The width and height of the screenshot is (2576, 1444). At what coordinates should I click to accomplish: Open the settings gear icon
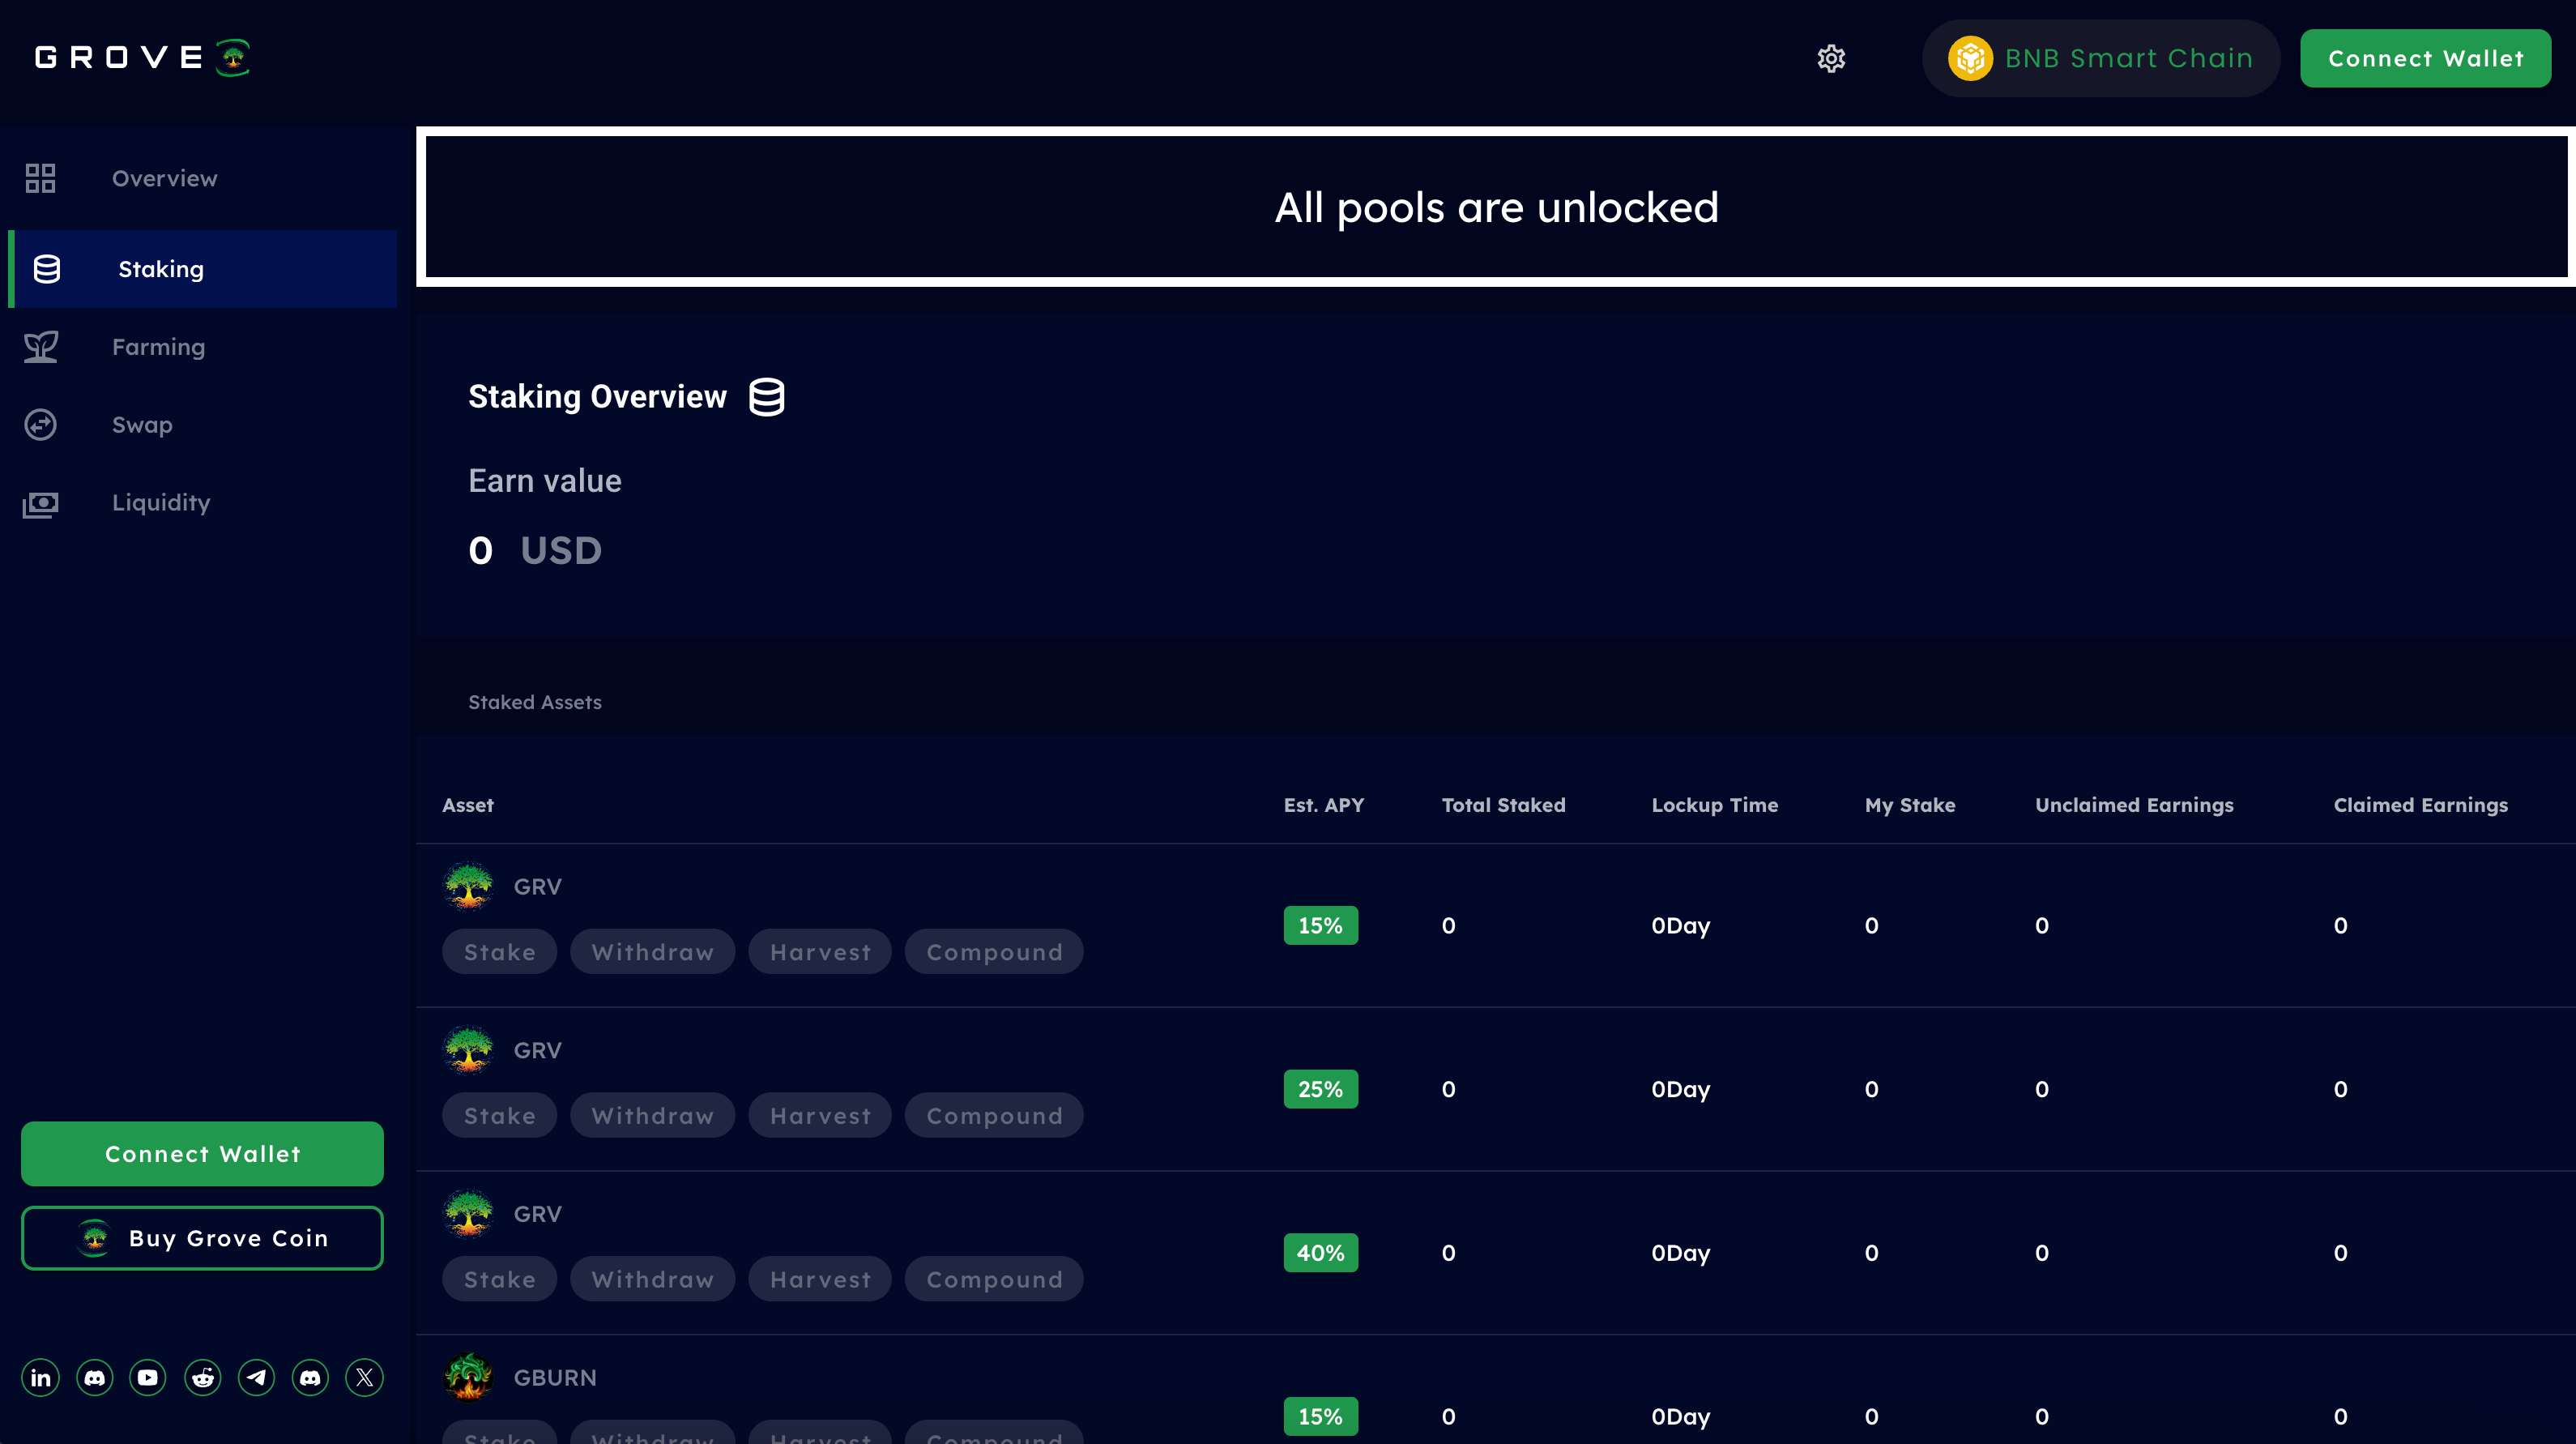[1831, 58]
